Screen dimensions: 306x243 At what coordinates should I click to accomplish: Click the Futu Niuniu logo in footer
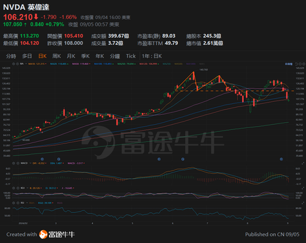[x=57, y=235]
